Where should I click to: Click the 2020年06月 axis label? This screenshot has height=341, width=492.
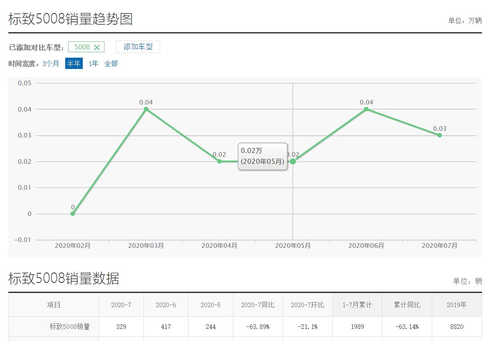pyautogui.click(x=366, y=246)
